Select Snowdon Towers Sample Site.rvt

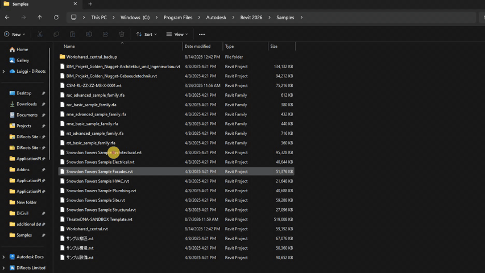point(176,200)
